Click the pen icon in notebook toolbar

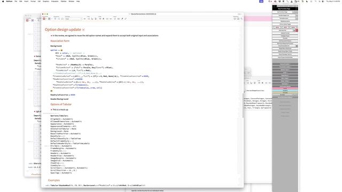(x=122, y=19)
